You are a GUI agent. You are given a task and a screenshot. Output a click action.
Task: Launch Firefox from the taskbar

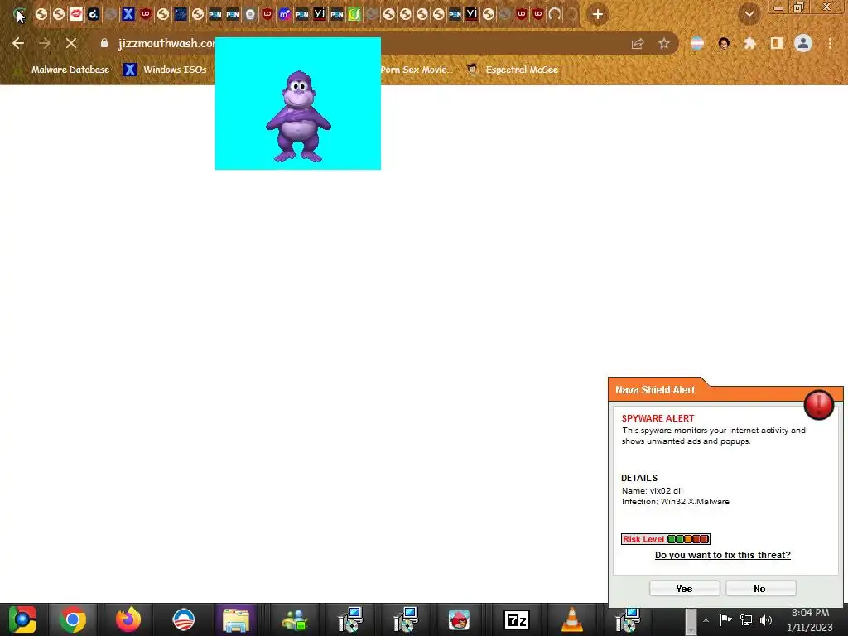click(x=128, y=619)
